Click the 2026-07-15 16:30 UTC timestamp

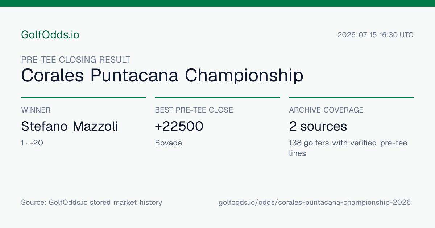[376, 35]
